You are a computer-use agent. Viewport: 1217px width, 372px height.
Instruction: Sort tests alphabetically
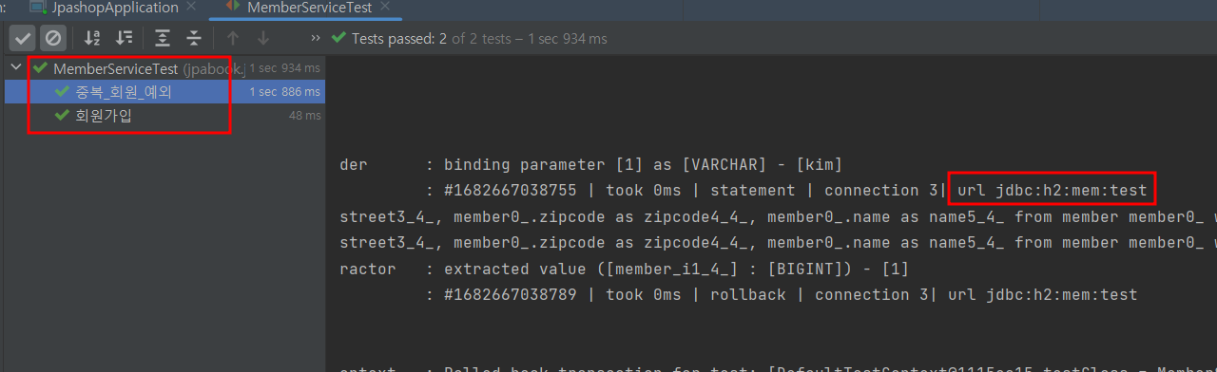coord(92,38)
